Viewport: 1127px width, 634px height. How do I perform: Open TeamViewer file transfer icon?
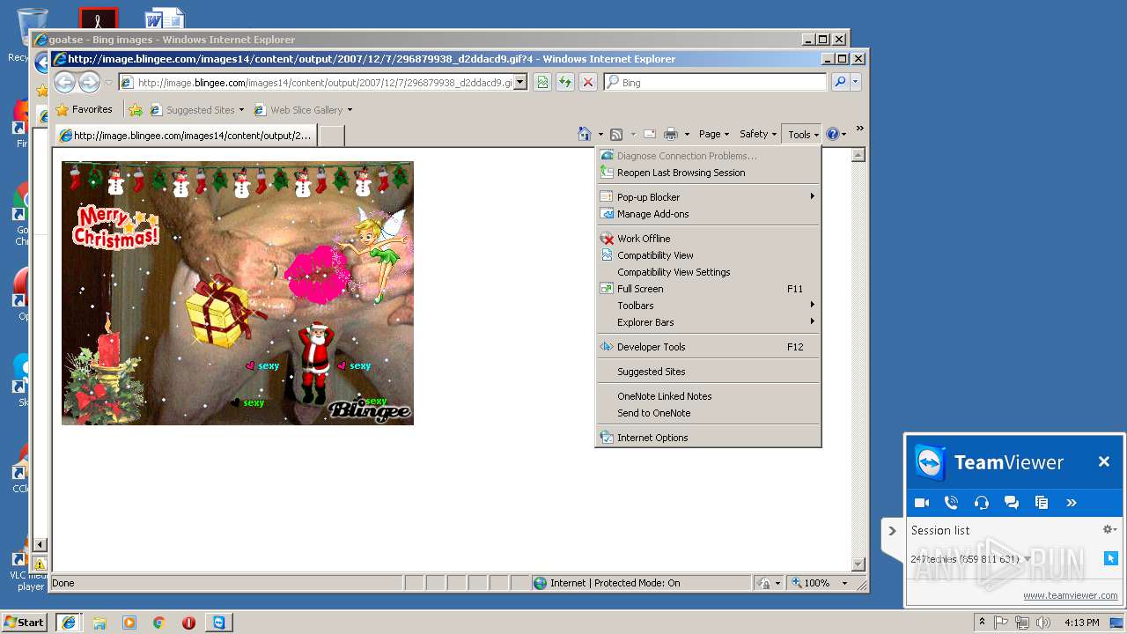click(1042, 503)
